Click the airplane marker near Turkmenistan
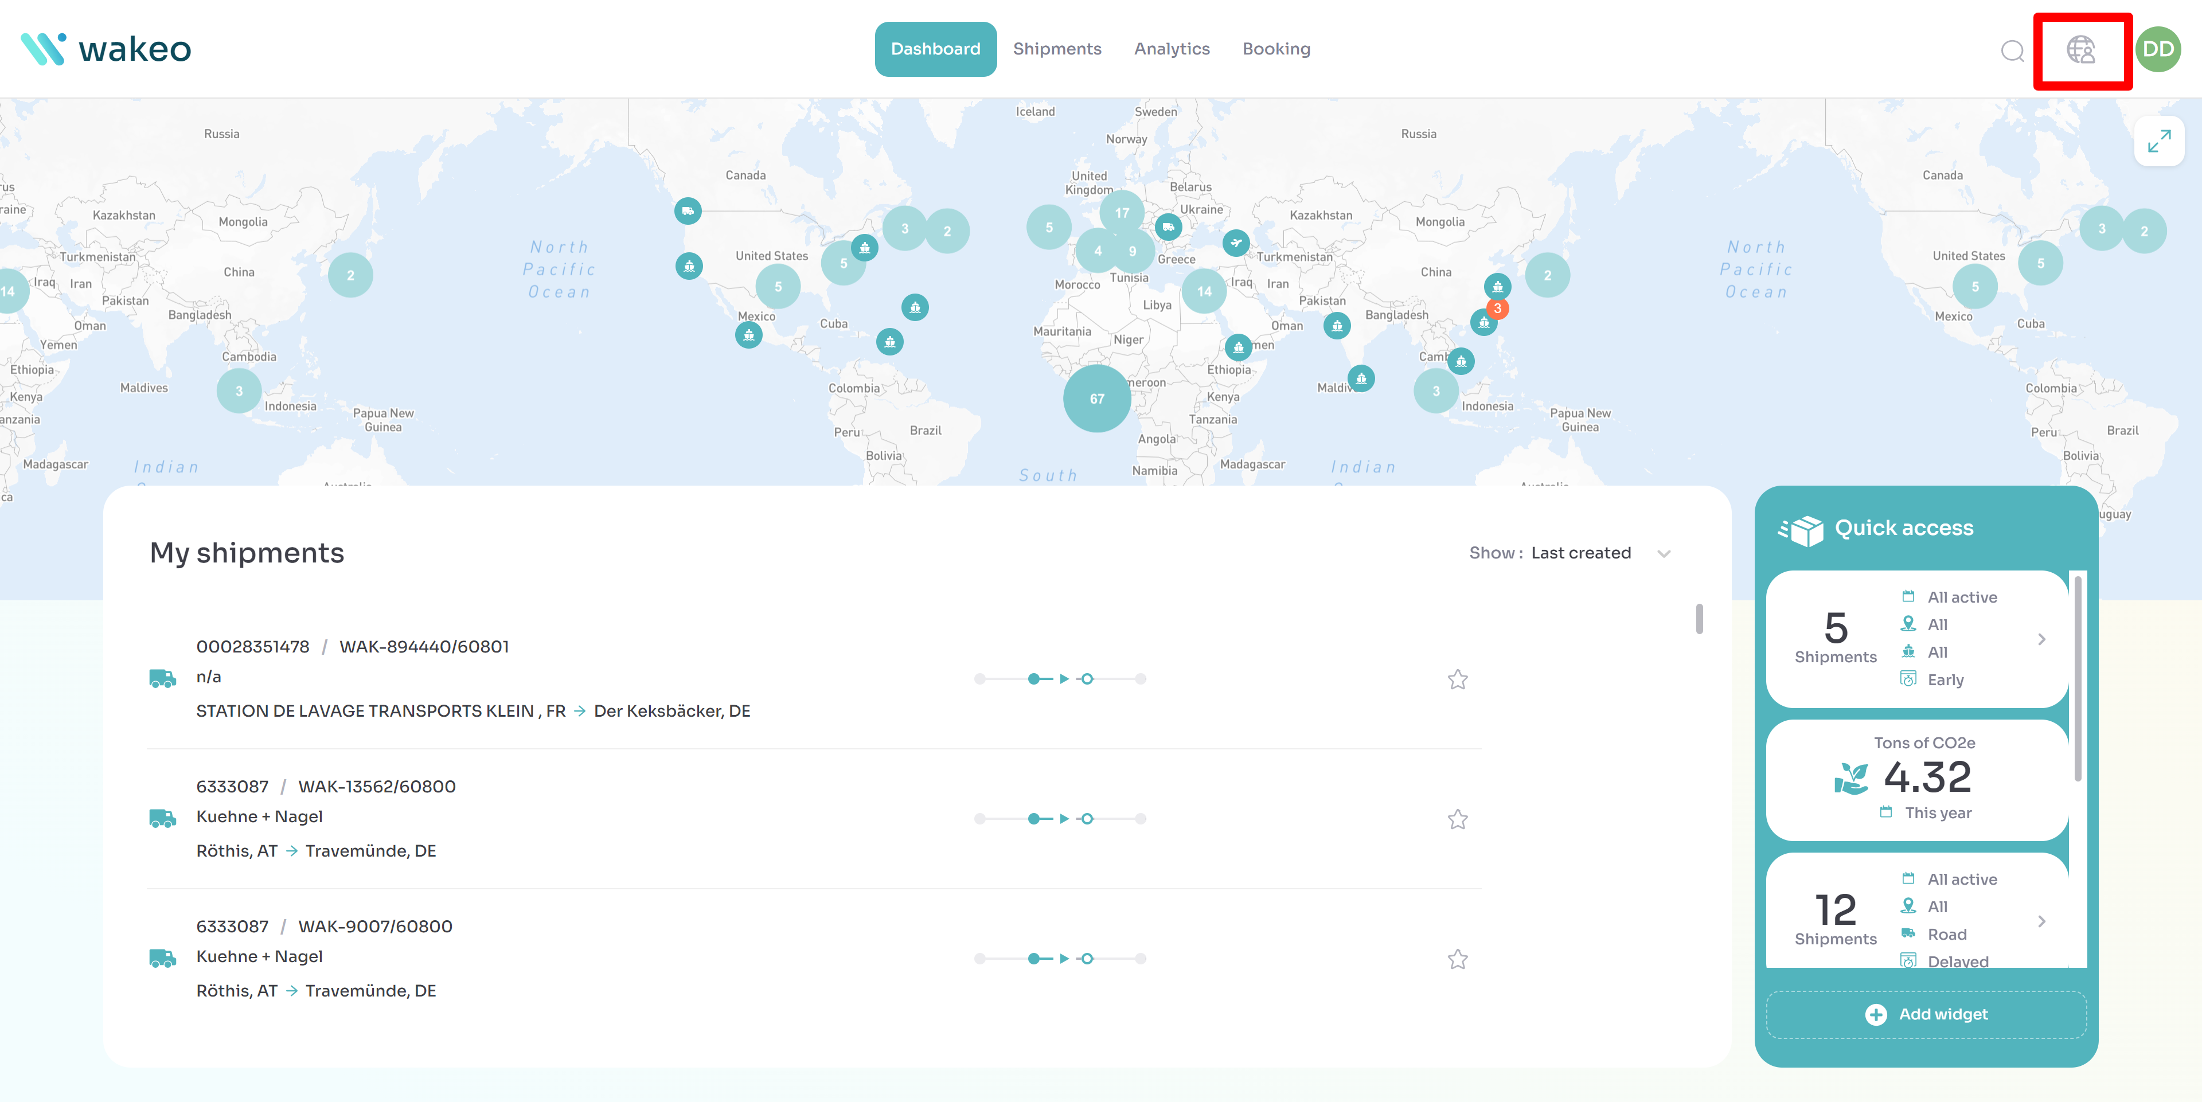Screen dimensions: 2202x1102 click(1235, 243)
